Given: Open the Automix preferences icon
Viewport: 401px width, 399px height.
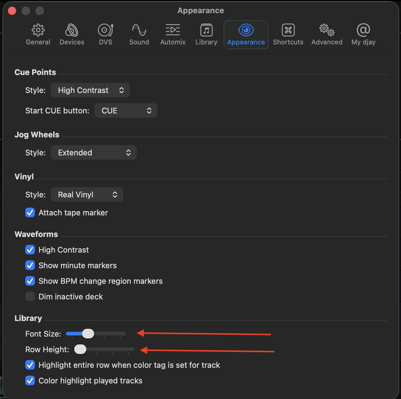Looking at the screenshot, I should click(173, 30).
